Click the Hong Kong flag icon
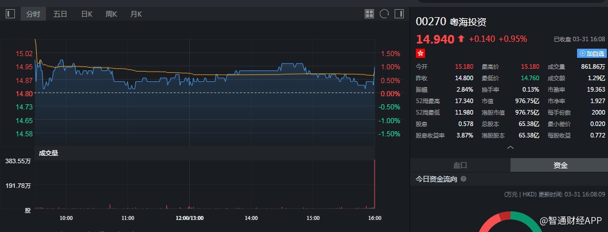This screenshot has height=232, width=608. 420,53
